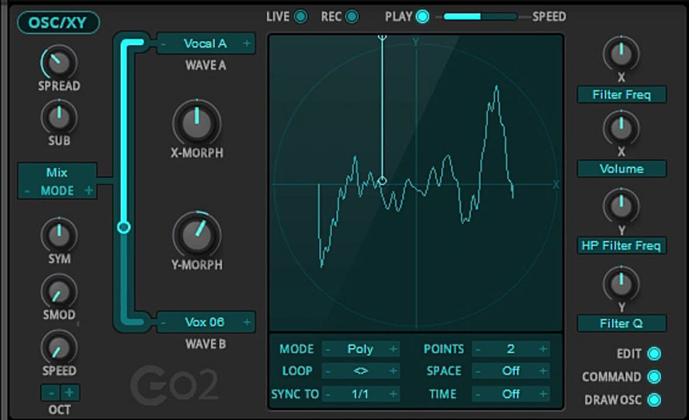Decrease POINTS with minus
Screen dimensions: 689x420
click(478, 349)
